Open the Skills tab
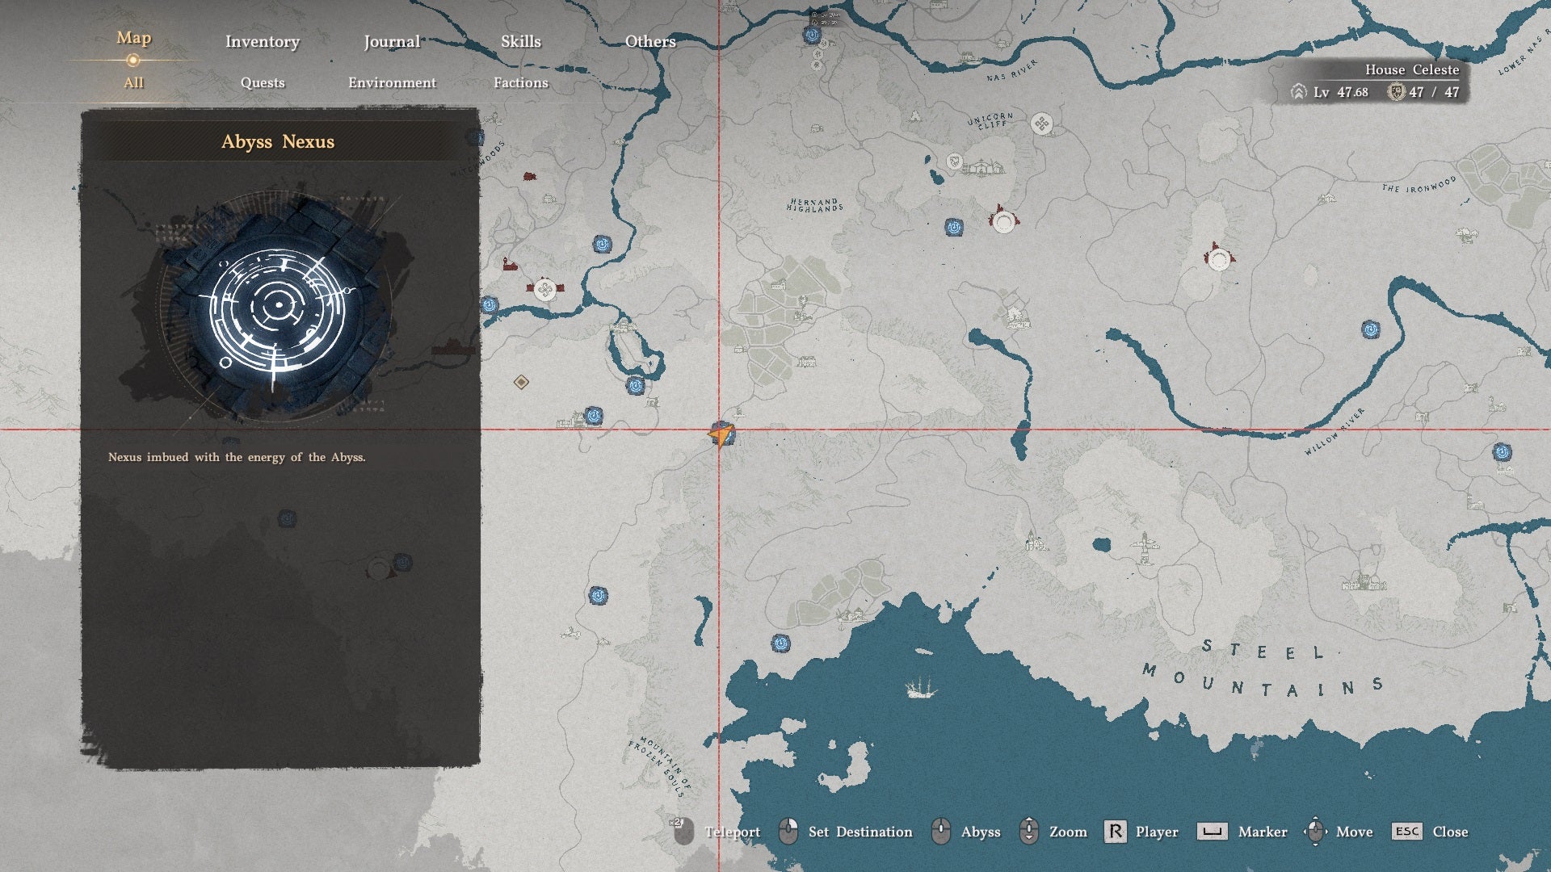This screenshot has width=1551, height=872. [521, 41]
